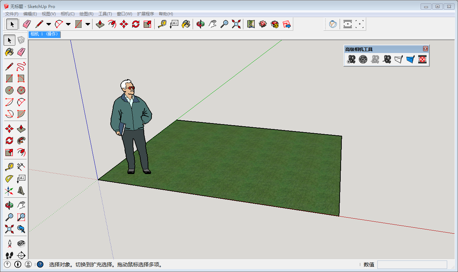Open Add Location map icon
This screenshot has height=272, width=458.
pyautogui.click(x=251, y=24)
